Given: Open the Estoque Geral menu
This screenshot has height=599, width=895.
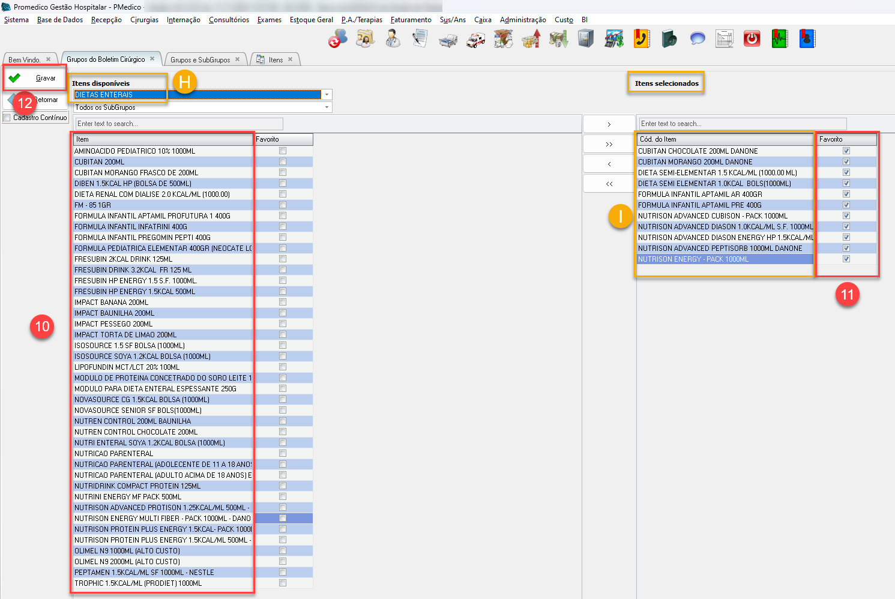Looking at the screenshot, I should pos(311,20).
